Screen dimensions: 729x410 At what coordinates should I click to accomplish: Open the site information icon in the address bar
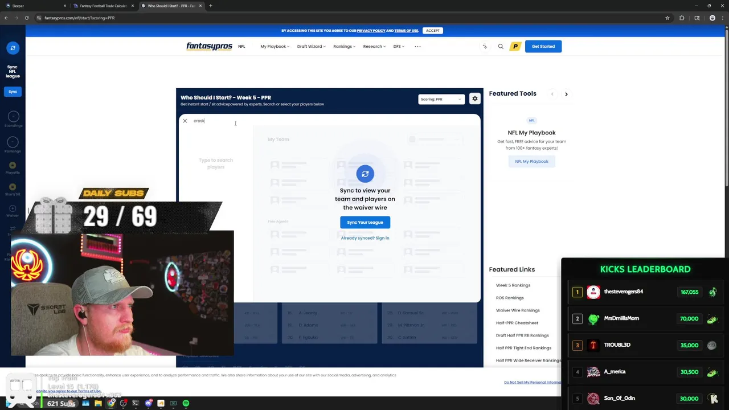(x=39, y=18)
